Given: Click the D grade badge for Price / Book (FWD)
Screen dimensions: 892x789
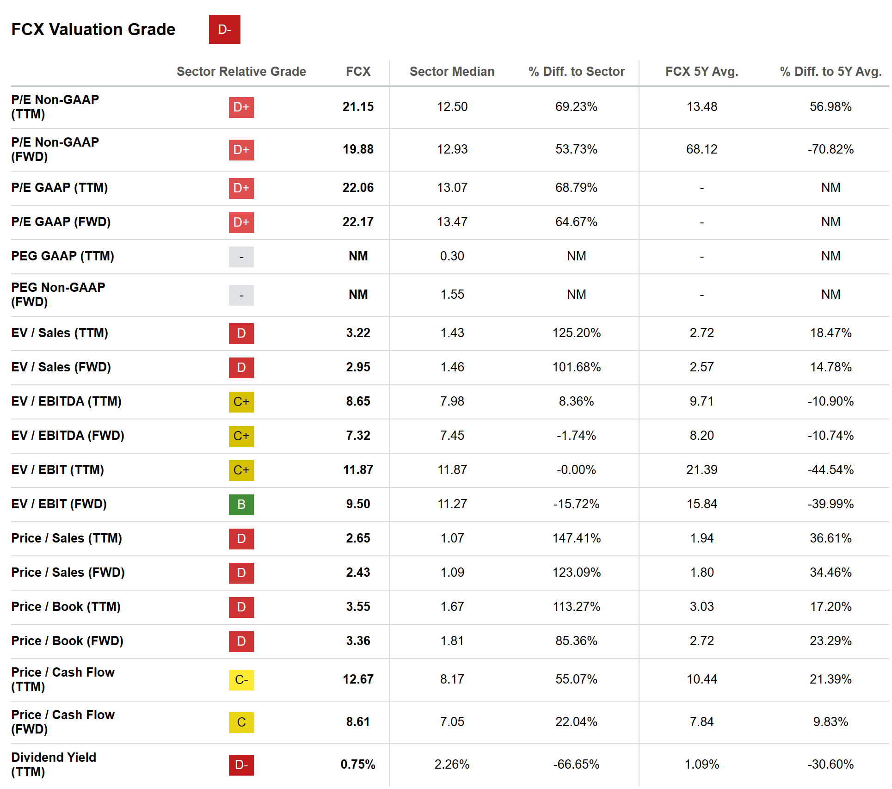Looking at the screenshot, I should 241,641.
